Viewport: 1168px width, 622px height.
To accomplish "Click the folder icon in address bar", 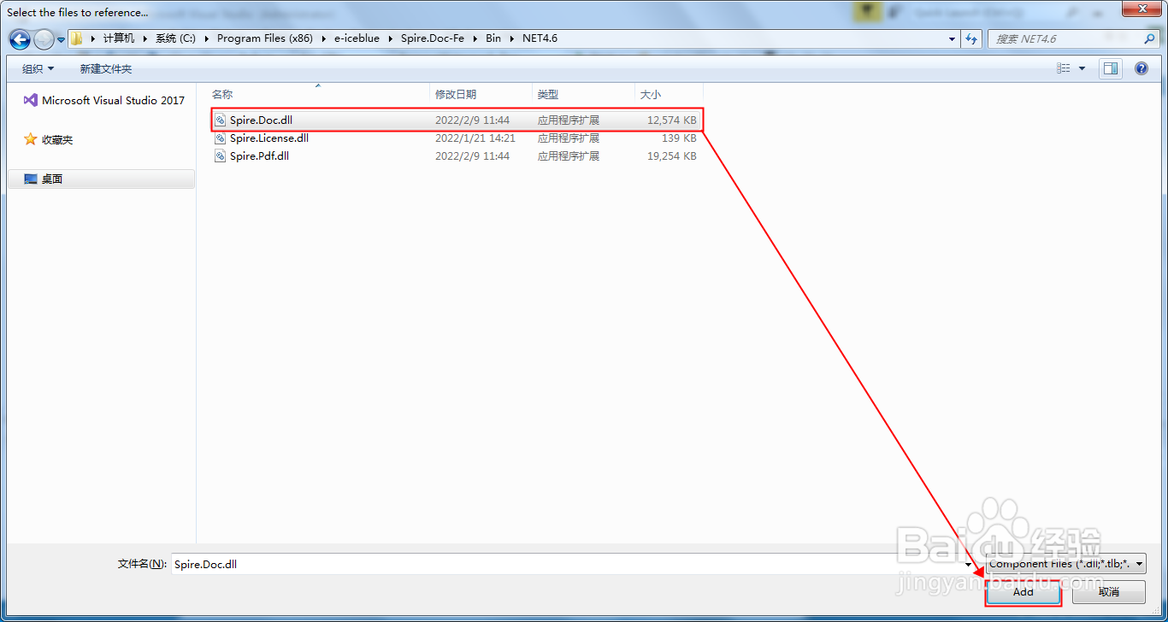I will [76, 38].
